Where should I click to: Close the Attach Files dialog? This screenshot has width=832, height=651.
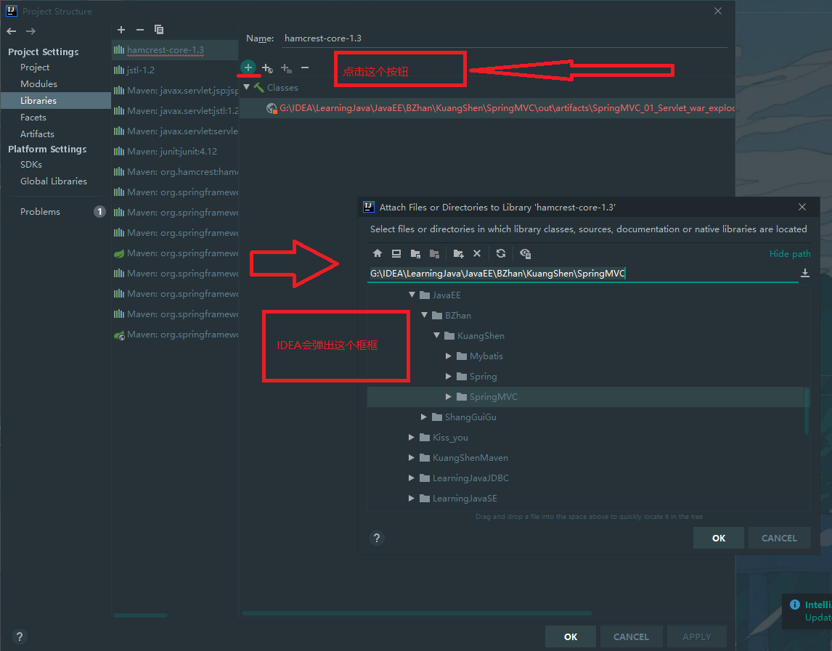click(802, 207)
